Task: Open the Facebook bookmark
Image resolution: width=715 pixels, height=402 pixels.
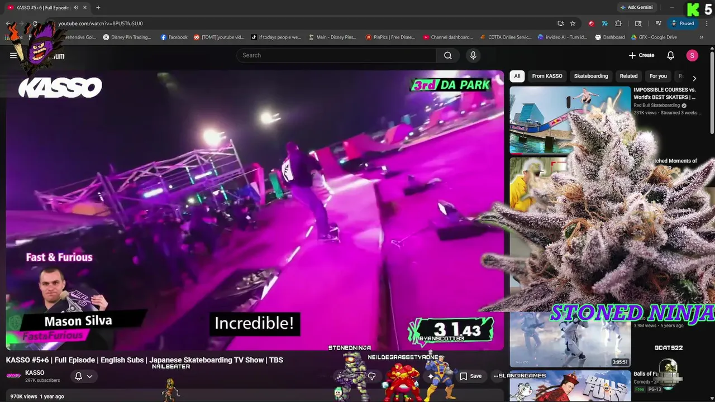Action: pos(174,37)
